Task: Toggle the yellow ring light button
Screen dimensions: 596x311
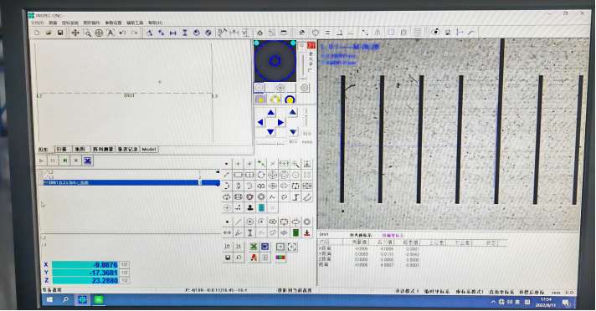Action: [x=290, y=99]
